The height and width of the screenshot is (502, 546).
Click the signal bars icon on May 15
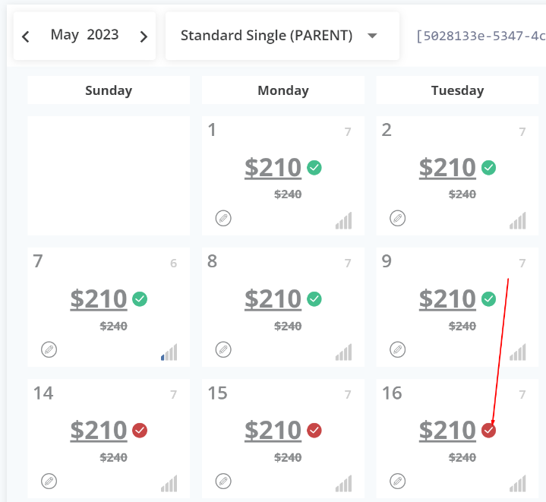pyautogui.click(x=343, y=483)
